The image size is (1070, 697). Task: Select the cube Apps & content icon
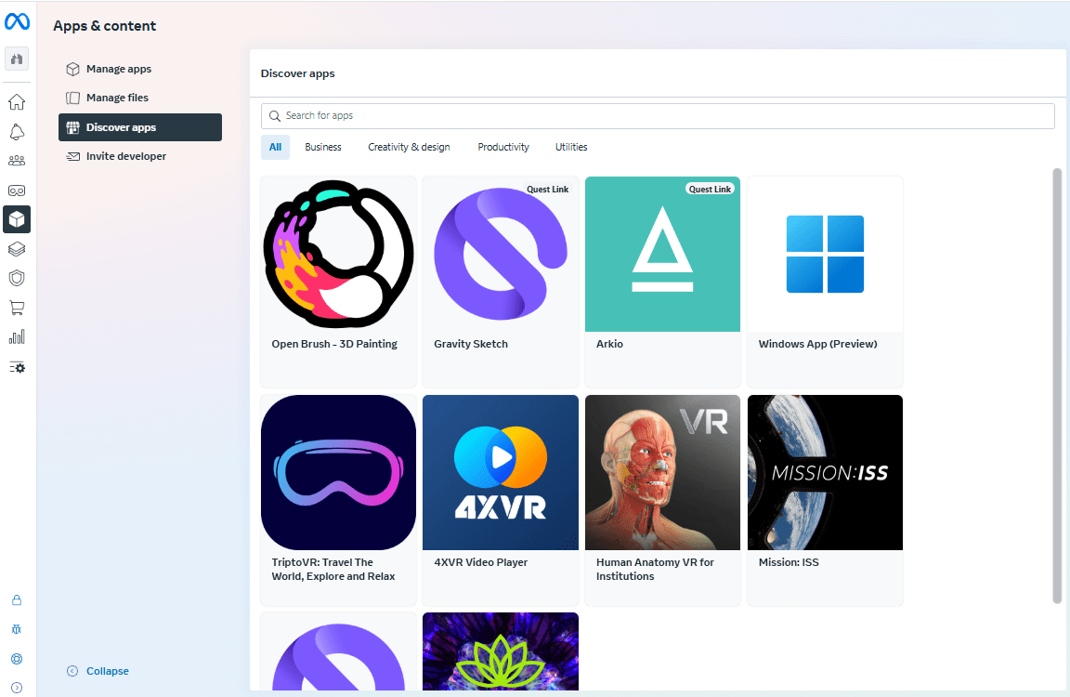coord(17,219)
